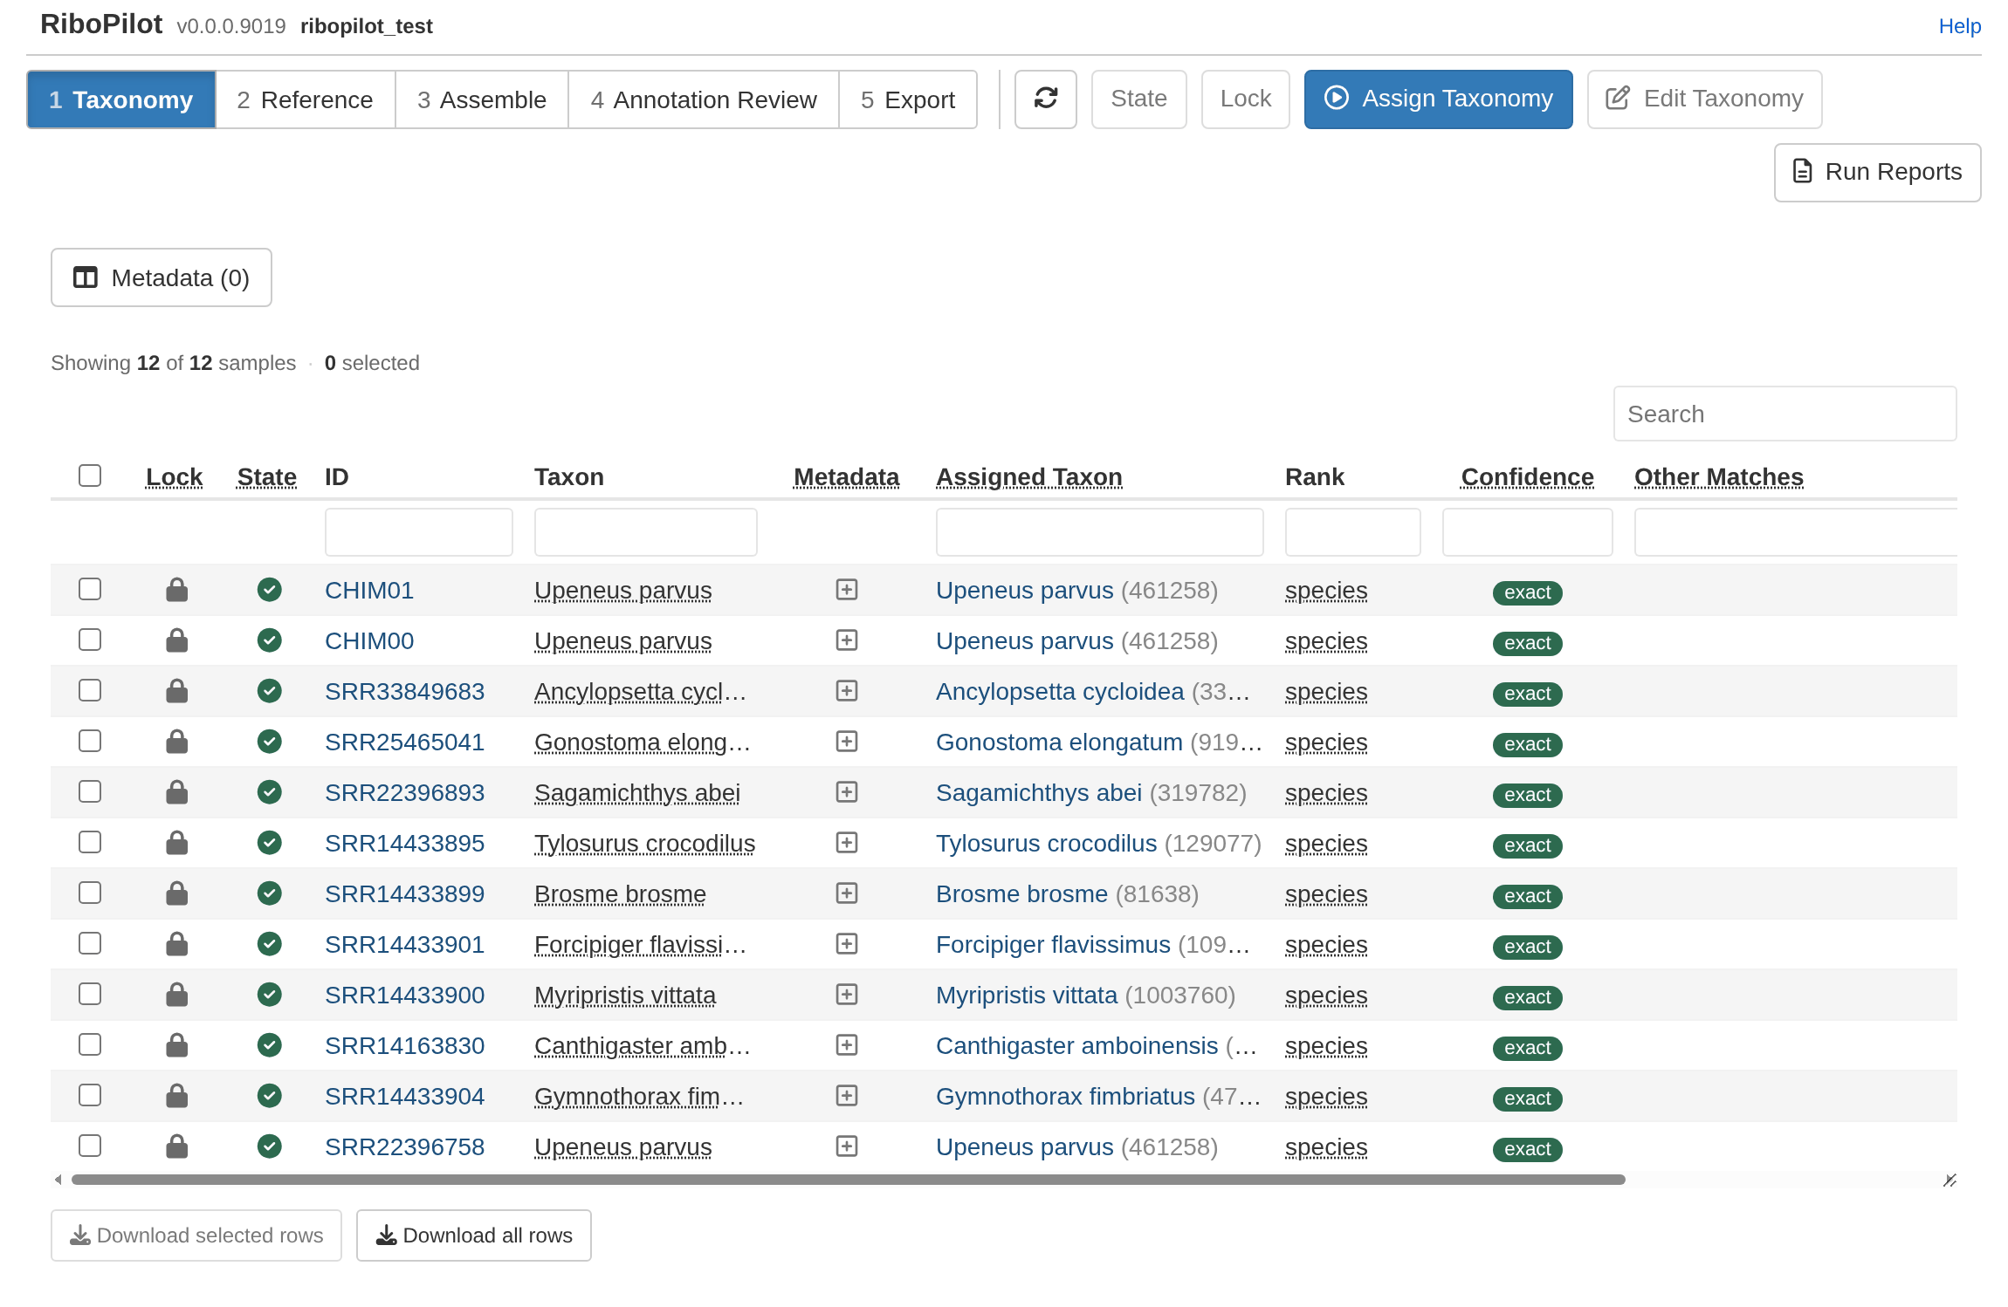2008x1307 pixels.
Task: Expand metadata for SRR25465041
Action: (847, 742)
